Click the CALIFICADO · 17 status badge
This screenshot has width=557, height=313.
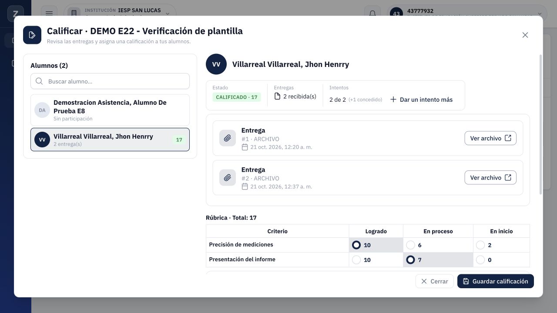237,97
